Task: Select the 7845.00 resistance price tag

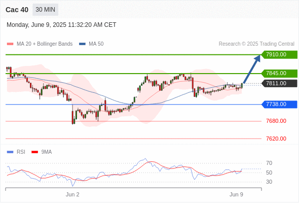Action: click(x=279, y=73)
